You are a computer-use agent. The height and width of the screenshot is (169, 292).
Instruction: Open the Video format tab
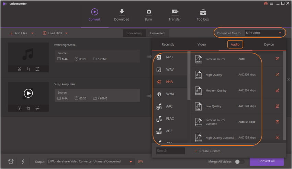(x=202, y=45)
